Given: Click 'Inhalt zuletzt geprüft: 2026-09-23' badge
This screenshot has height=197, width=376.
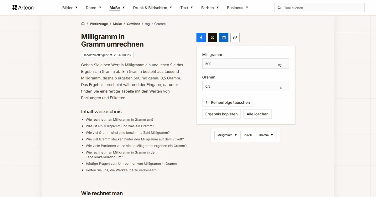Looking at the screenshot, I should coord(107,55).
